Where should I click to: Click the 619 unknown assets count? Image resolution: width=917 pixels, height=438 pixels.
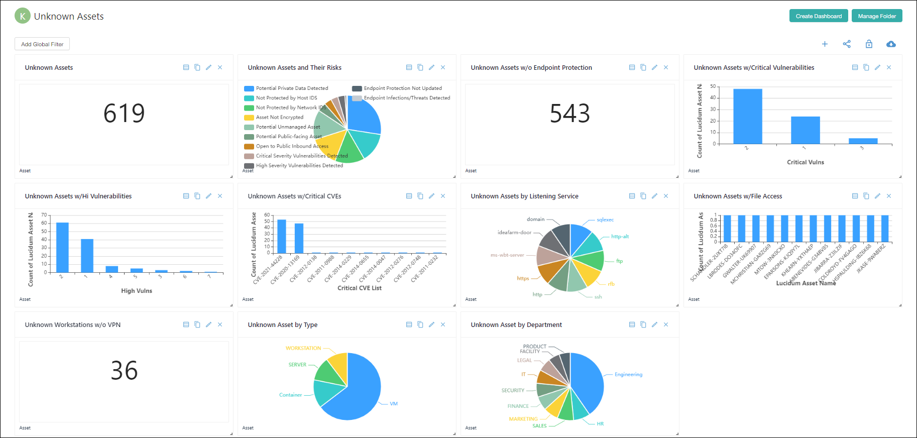click(x=124, y=113)
